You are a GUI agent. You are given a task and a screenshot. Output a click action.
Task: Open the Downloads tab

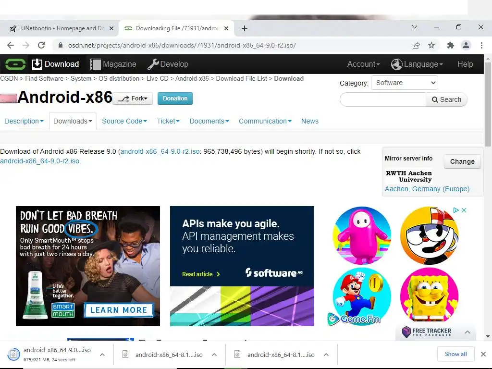pos(73,121)
